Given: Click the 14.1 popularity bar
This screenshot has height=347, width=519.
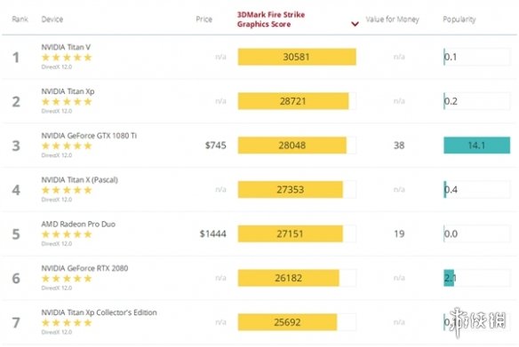Looking at the screenshot, I should click(x=476, y=145).
